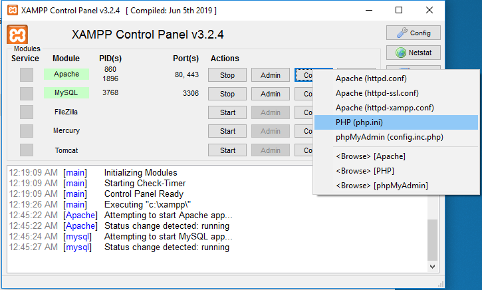Start the FileZilla module
Image resolution: width=482 pixels, height=290 pixels.
(227, 112)
